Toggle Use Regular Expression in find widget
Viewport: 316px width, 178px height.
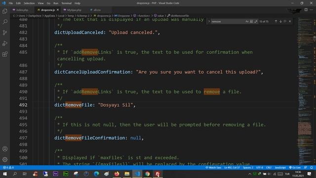click(256, 21)
